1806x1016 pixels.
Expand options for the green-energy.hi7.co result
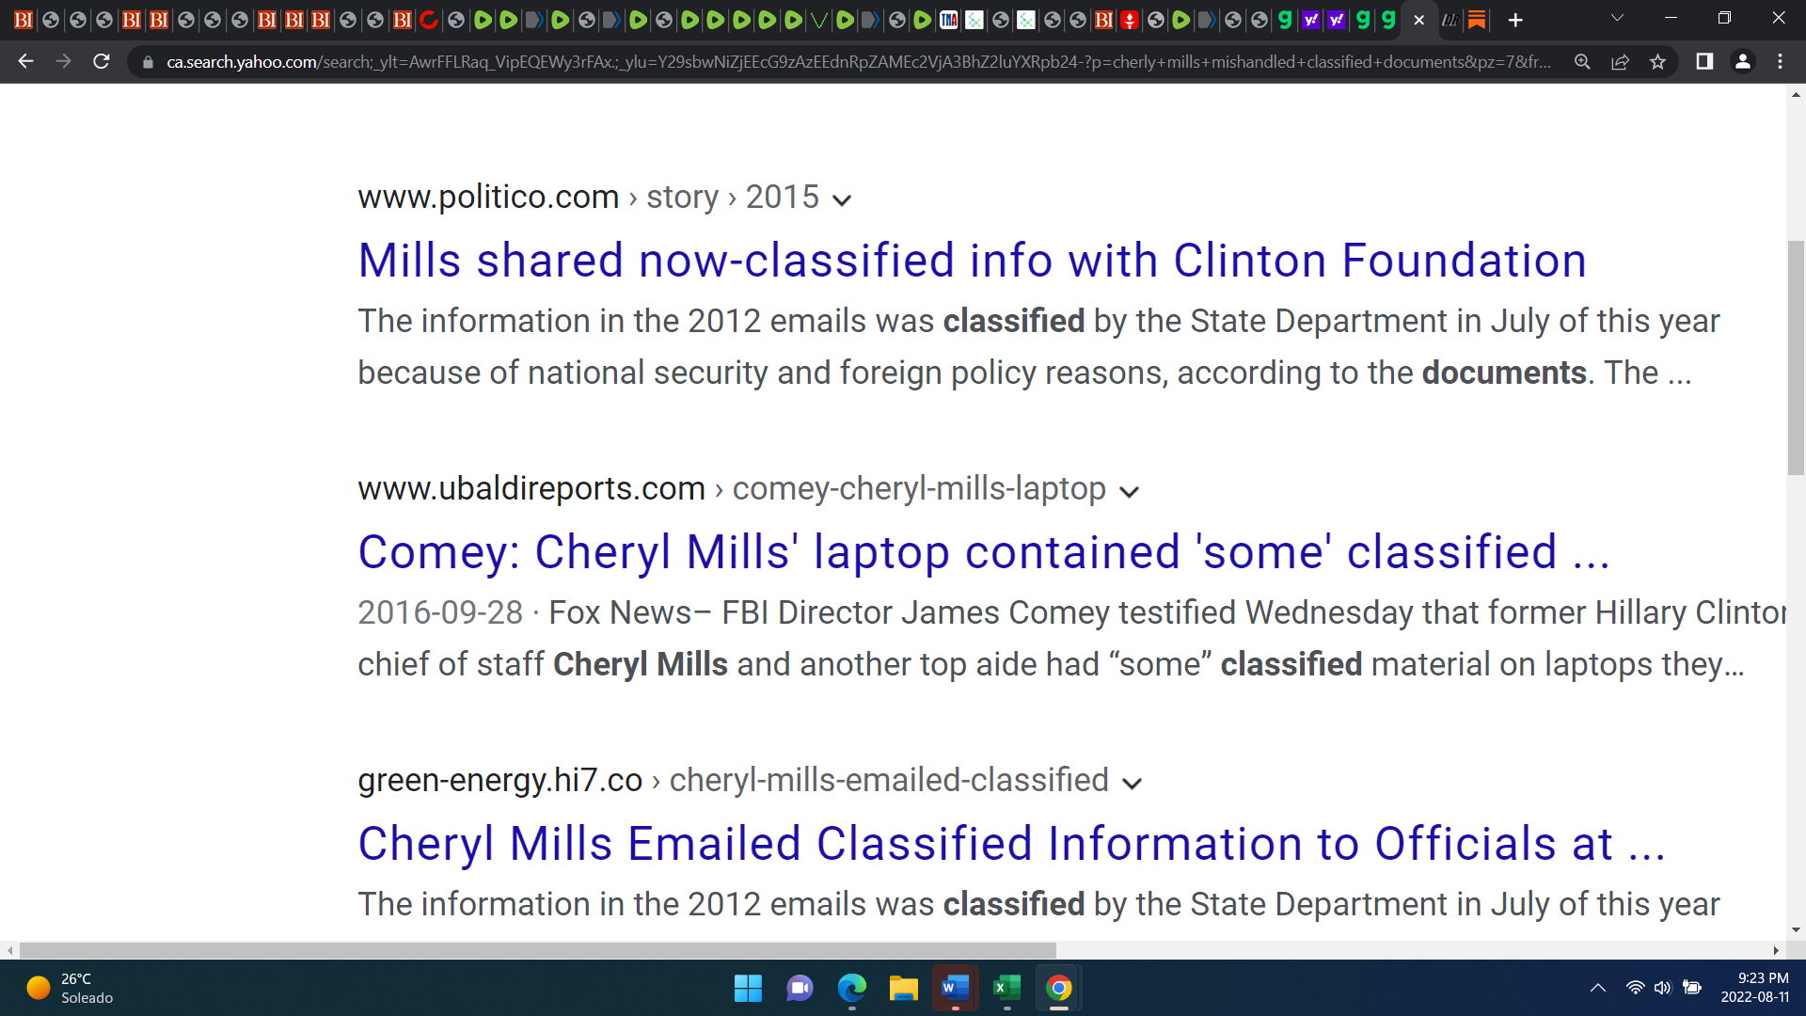click(1133, 783)
